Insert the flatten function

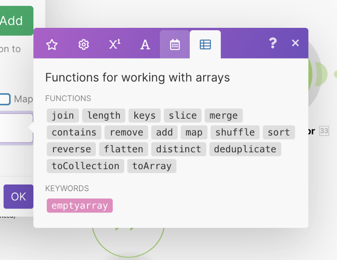[124, 149]
